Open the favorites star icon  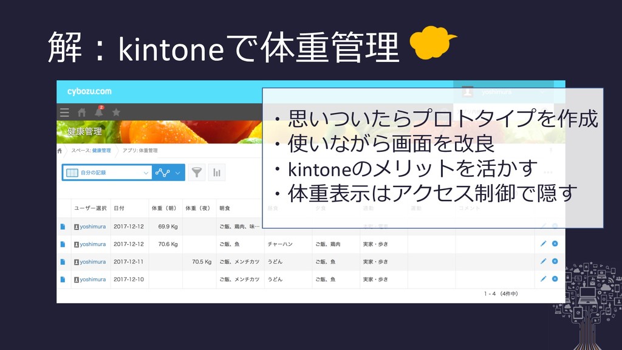pyautogui.click(x=116, y=112)
